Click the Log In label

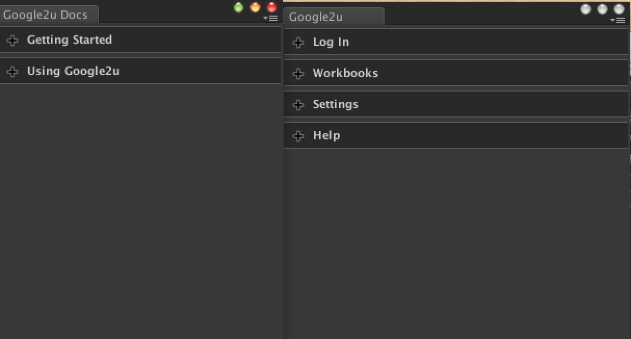331,42
